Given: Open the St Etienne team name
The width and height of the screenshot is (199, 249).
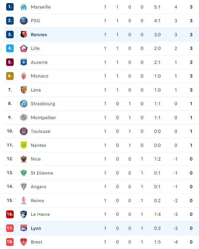Looking at the screenshot, I should [x=42, y=173].
